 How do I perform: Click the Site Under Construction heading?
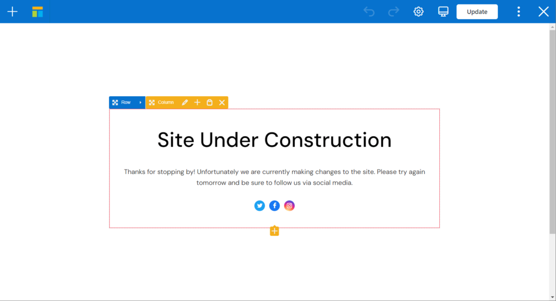tap(274, 140)
